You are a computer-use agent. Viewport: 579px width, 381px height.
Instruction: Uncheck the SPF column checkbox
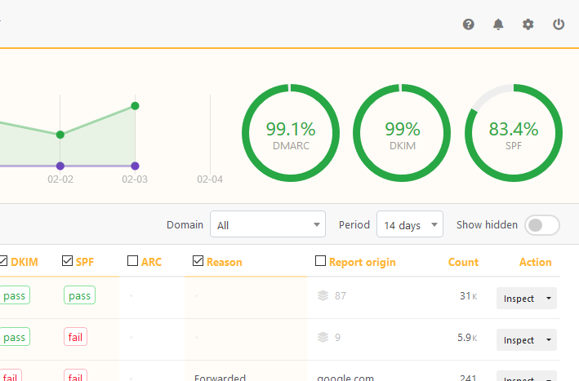(68, 262)
